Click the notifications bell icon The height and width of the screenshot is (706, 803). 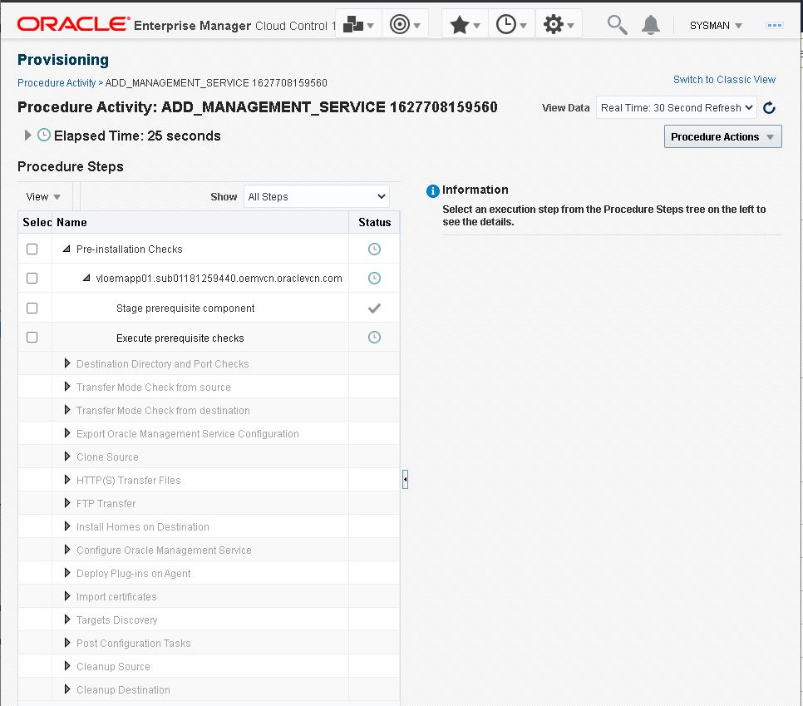[x=651, y=24]
